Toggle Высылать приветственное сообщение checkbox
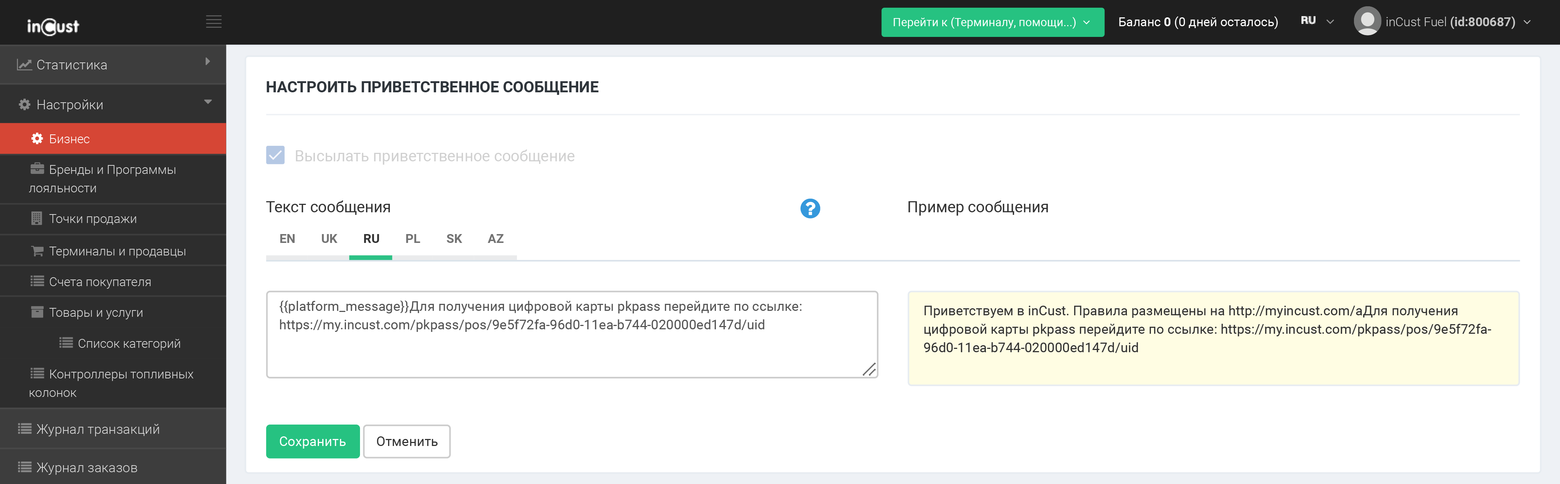Image resolution: width=1560 pixels, height=484 pixels. (275, 156)
